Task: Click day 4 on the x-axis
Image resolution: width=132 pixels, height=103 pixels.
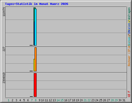Action: coord(20,100)
